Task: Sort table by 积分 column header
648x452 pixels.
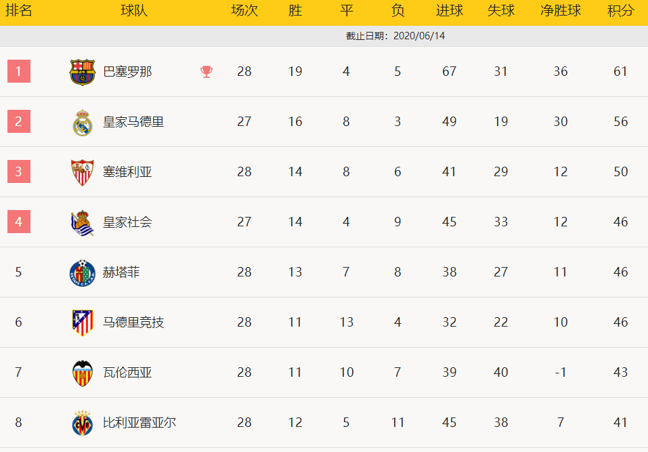Action: tap(620, 10)
